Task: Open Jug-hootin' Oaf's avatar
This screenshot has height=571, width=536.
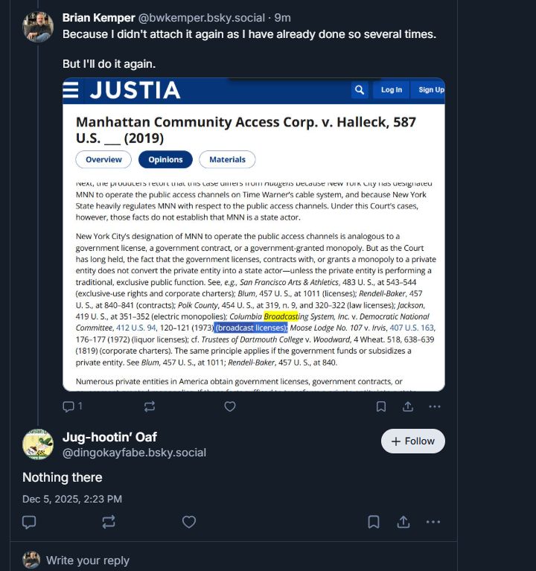Action: (x=38, y=444)
